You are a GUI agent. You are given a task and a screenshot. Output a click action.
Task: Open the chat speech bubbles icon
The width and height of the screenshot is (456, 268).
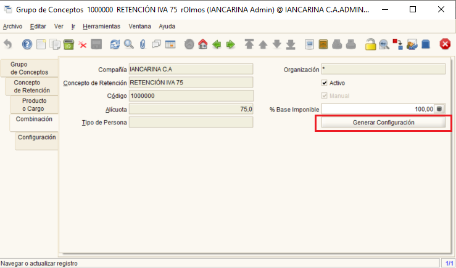tap(157, 44)
